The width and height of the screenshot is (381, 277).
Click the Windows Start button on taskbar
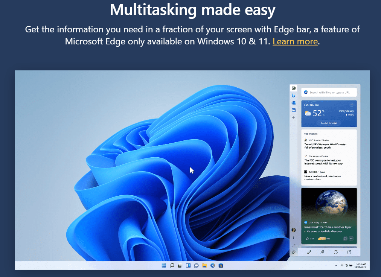[x=164, y=265]
